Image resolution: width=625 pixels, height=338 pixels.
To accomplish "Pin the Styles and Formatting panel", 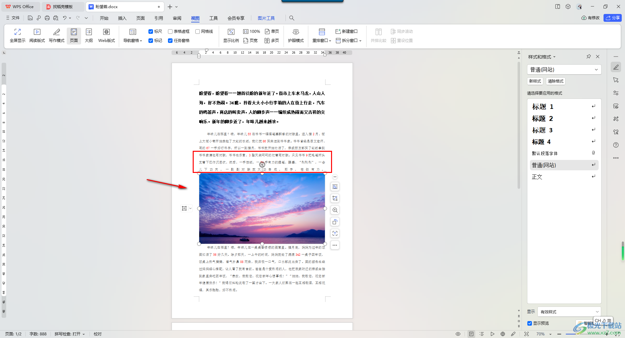I will click(x=589, y=57).
